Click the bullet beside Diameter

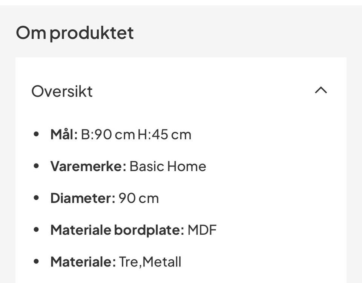(36, 198)
